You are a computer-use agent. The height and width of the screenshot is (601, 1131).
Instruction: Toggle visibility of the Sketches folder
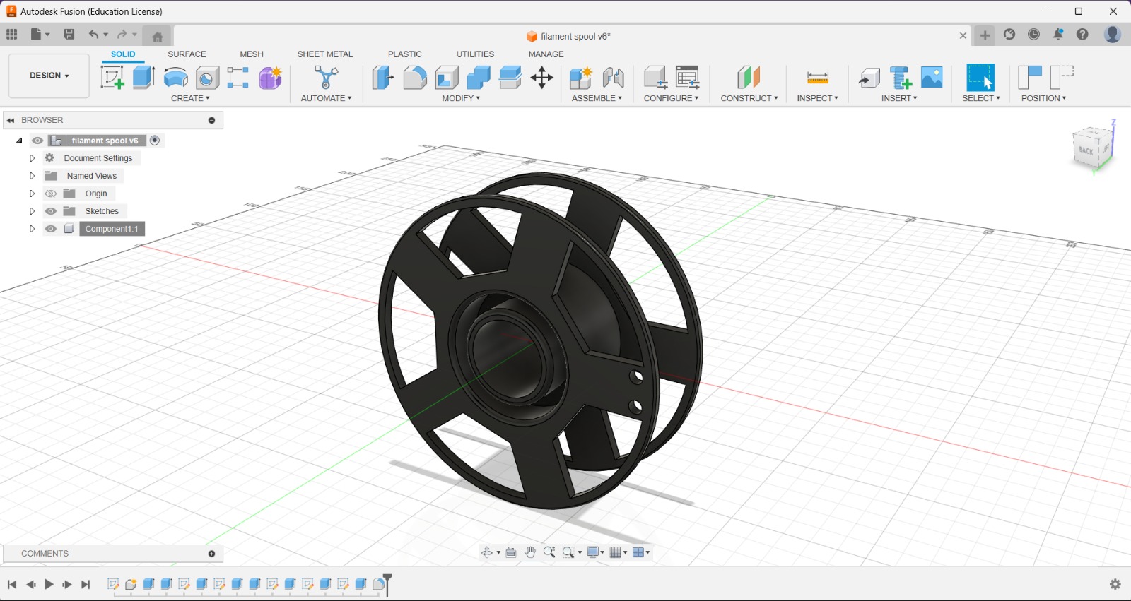(x=51, y=211)
